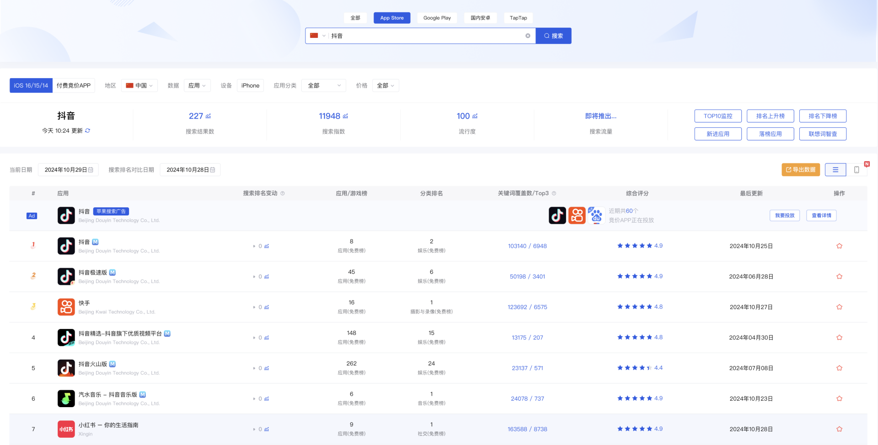Open 新进应用 button
This screenshot has width=878, height=445.
pos(718,134)
